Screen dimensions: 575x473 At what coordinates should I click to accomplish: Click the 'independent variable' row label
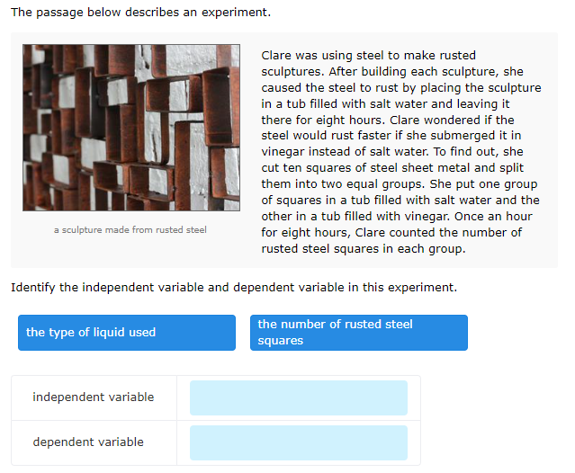pos(94,397)
